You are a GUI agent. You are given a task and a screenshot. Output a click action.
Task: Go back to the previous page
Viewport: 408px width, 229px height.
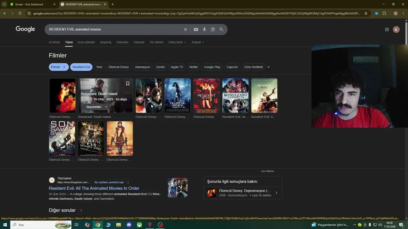[x=4, y=13]
